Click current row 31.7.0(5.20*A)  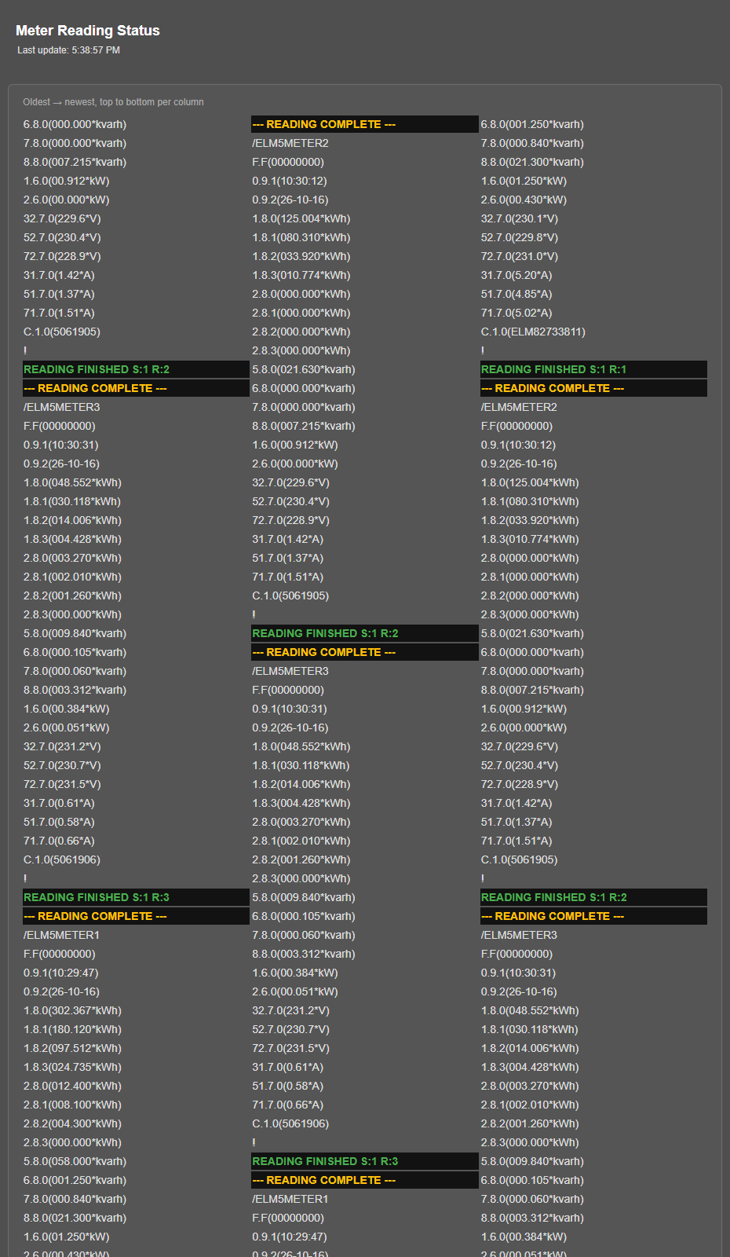pos(593,275)
